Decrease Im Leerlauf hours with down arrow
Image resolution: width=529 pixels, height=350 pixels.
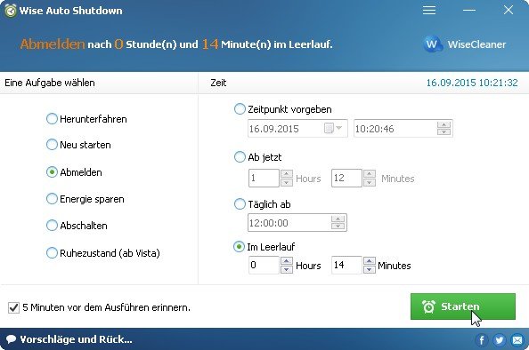click(287, 269)
